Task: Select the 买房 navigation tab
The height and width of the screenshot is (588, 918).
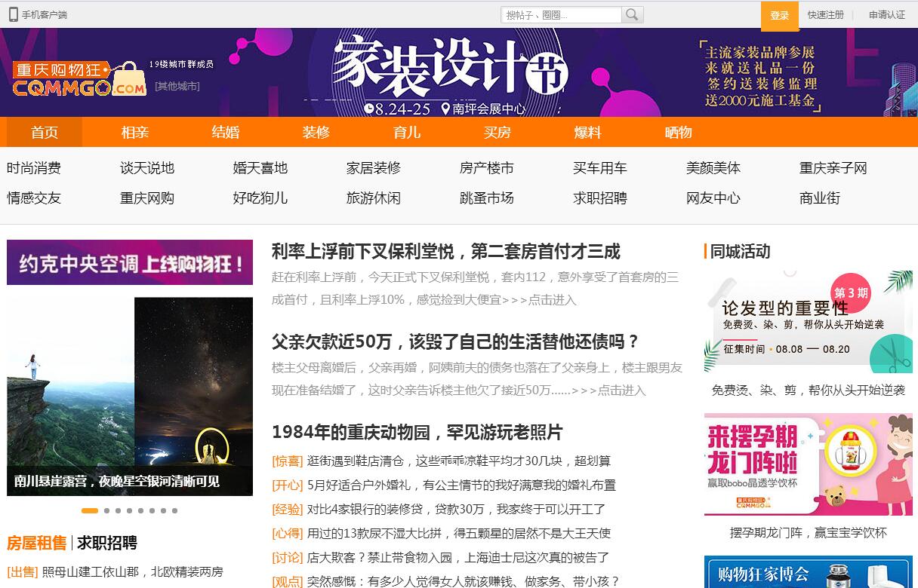Action: [x=498, y=132]
